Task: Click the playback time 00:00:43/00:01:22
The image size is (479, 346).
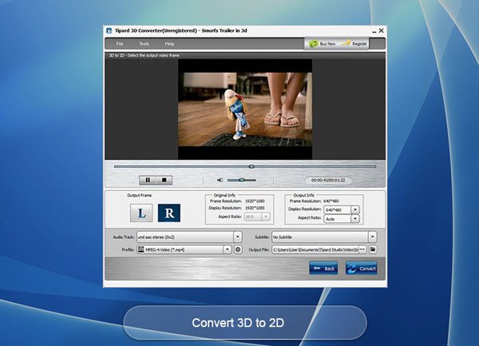Action: [328, 181]
